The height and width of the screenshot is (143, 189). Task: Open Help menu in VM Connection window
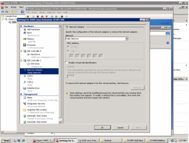pos(65,12)
